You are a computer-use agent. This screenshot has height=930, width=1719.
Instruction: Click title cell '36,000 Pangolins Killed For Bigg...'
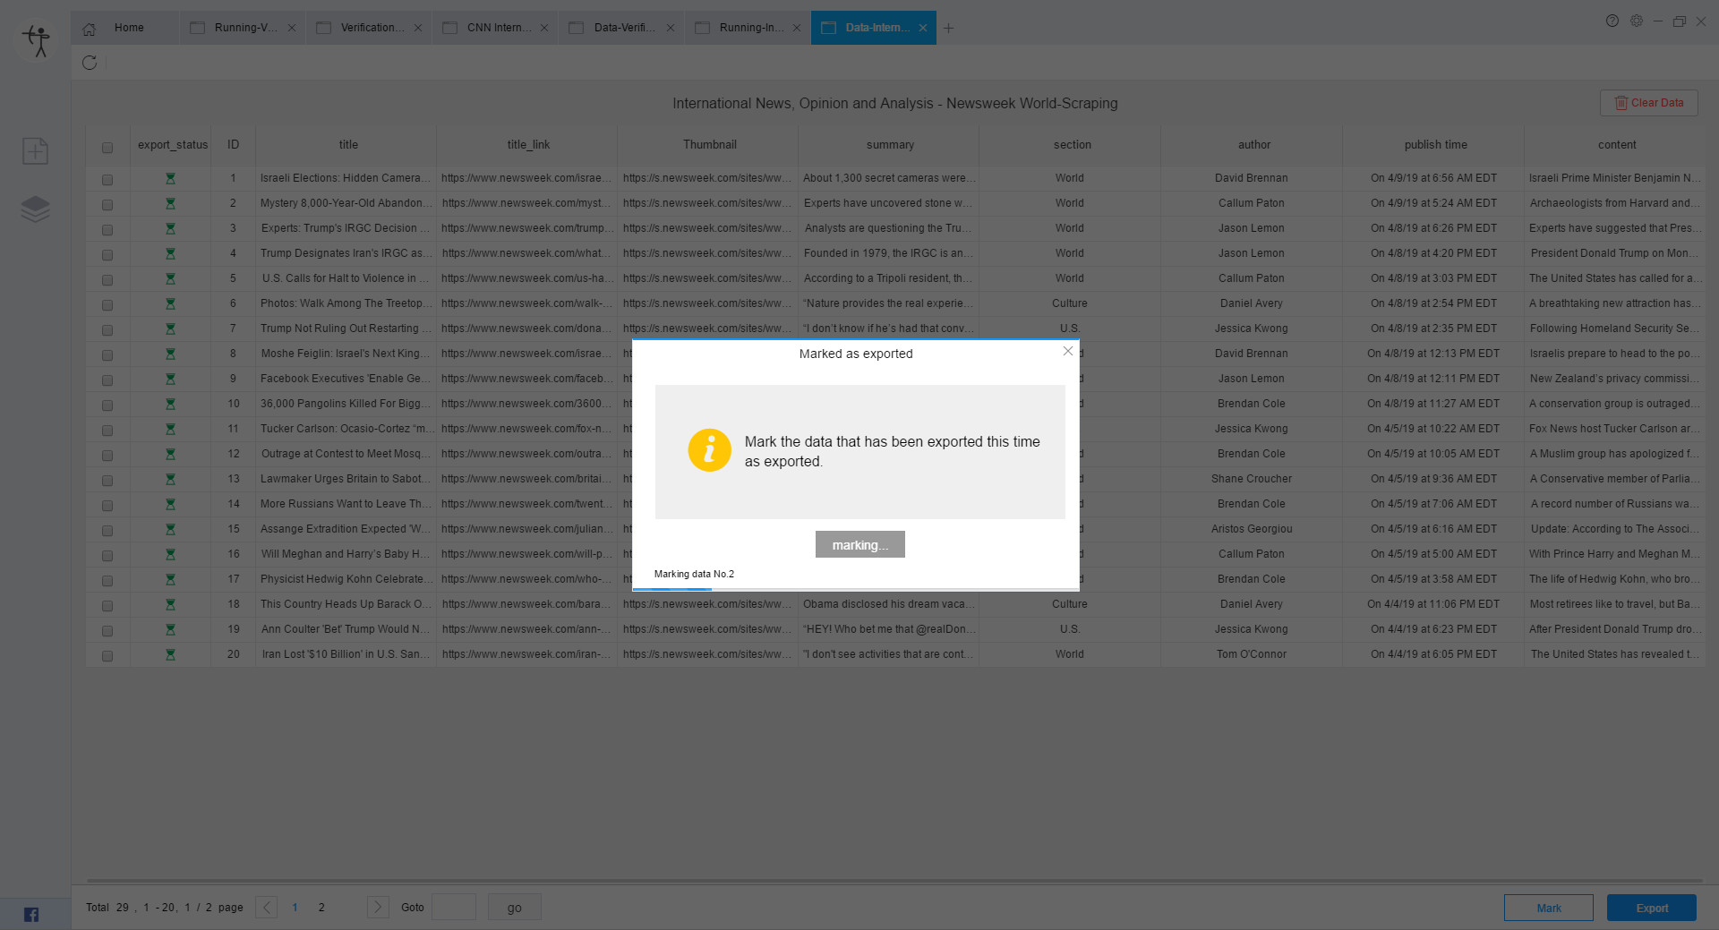[x=346, y=404]
